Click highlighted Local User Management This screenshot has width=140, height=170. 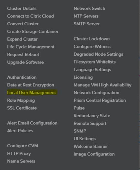coord(32,93)
